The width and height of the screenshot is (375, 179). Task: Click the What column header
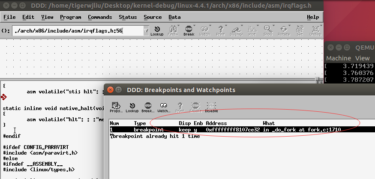pyautogui.click(x=269, y=124)
